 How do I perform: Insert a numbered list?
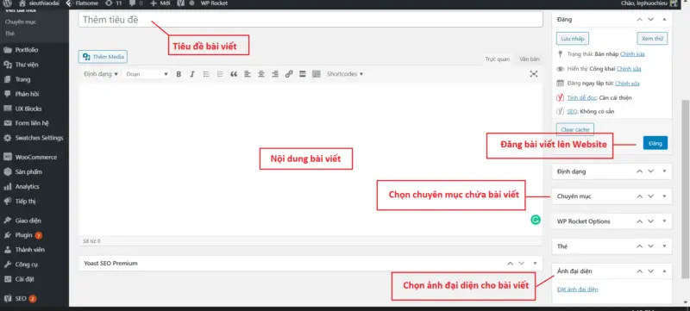coord(220,74)
